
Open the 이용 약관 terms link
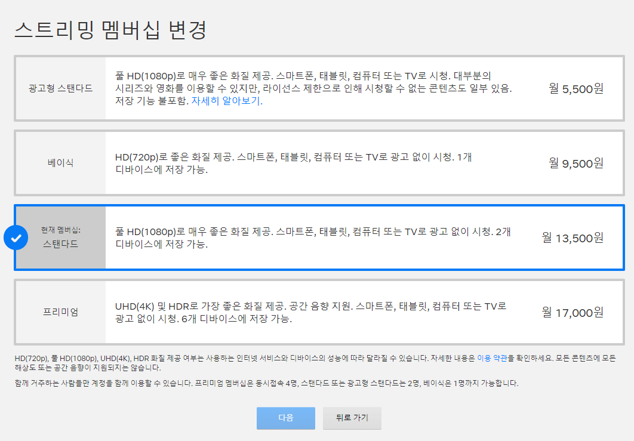point(492,358)
